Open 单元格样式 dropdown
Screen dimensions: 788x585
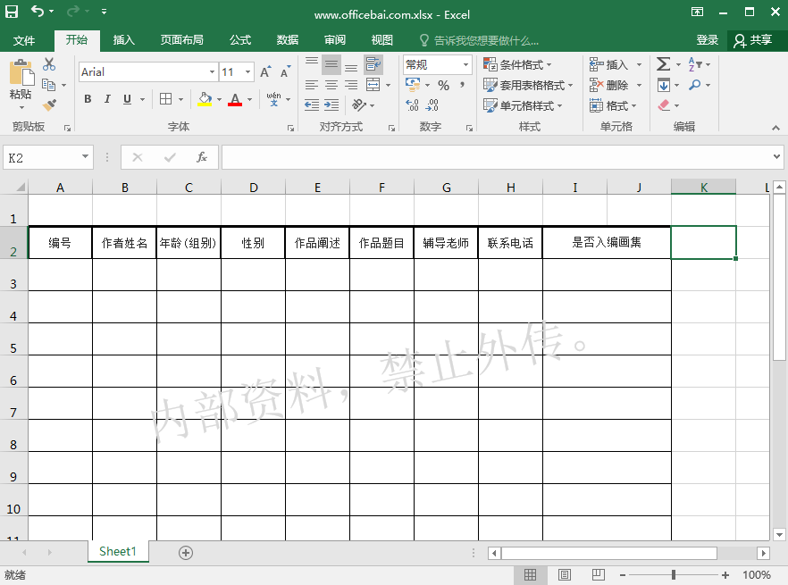point(523,105)
